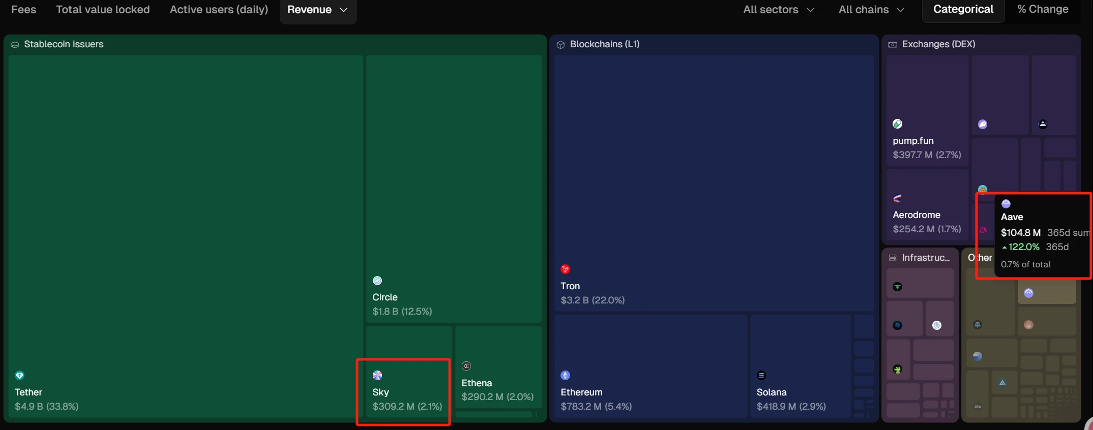Open the Exchanges (DEX) category label
Screen dimensions: 1093x430
point(938,44)
